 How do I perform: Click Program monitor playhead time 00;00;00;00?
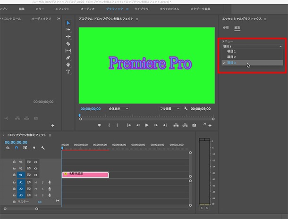pyautogui.click(x=91, y=109)
